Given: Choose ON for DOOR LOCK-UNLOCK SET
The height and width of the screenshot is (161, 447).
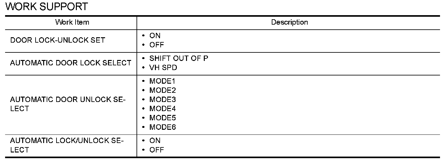Looking at the screenshot, I should [155, 36].
